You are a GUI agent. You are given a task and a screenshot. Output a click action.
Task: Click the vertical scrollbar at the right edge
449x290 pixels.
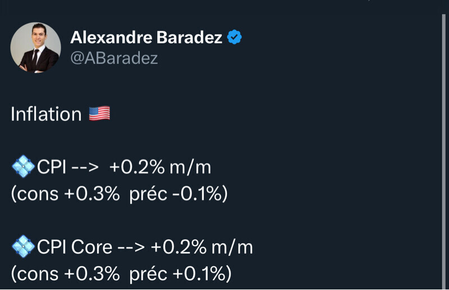click(443, 152)
